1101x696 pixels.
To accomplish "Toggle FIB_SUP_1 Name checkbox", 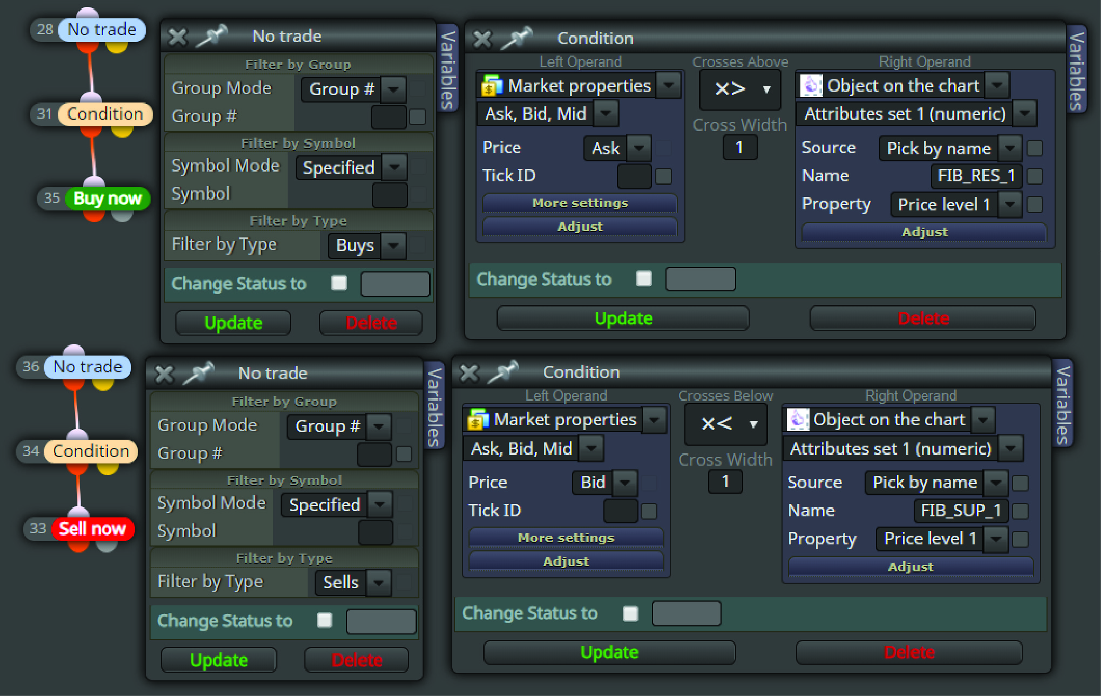I will pyautogui.click(x=1020, y=511).
